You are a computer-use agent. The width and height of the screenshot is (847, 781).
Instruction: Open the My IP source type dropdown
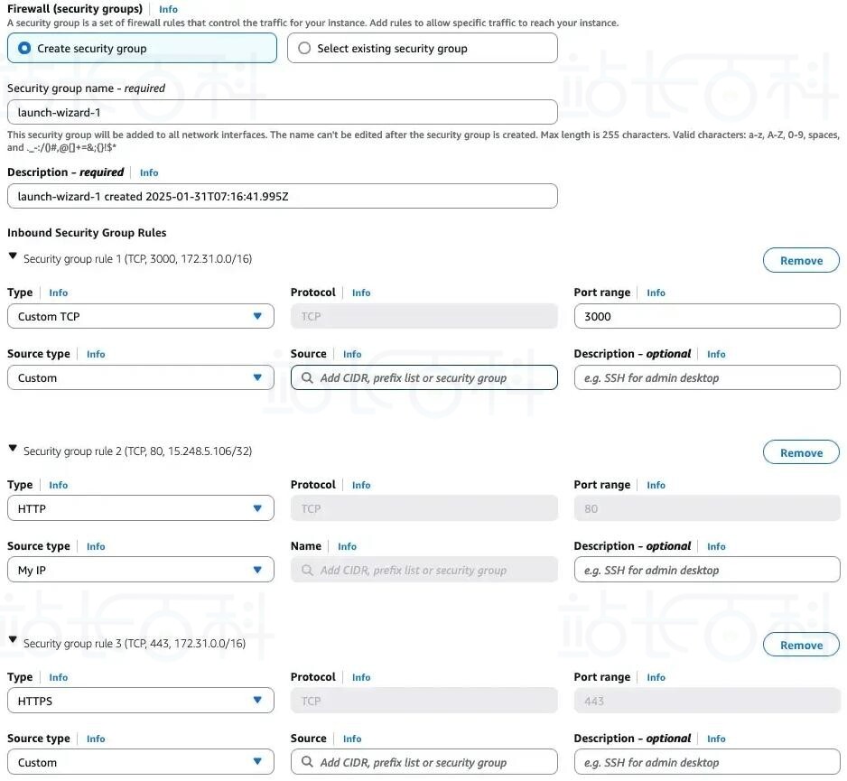(141, 571)
